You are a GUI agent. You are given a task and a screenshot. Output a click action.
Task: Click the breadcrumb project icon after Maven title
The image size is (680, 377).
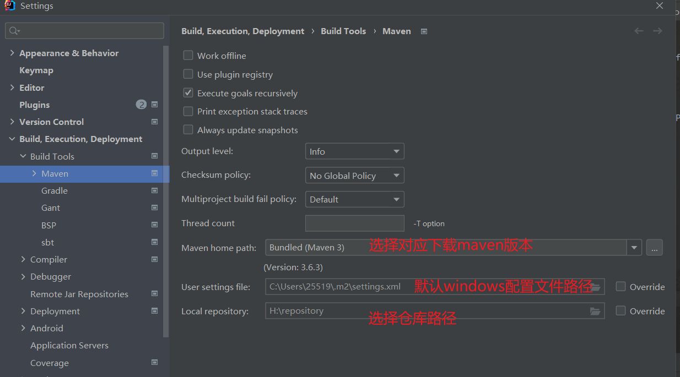(424, 31)
